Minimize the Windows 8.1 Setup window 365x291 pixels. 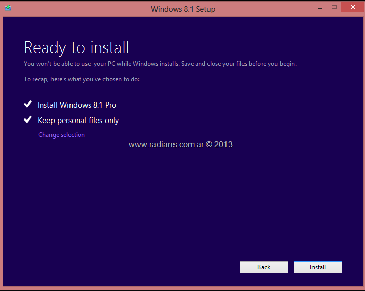coord(320,8)
